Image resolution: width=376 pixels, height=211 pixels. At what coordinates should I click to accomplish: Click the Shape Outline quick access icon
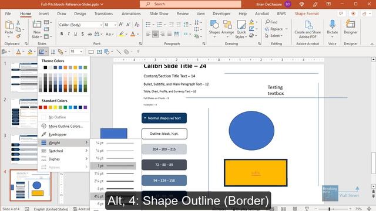[42, 52]
